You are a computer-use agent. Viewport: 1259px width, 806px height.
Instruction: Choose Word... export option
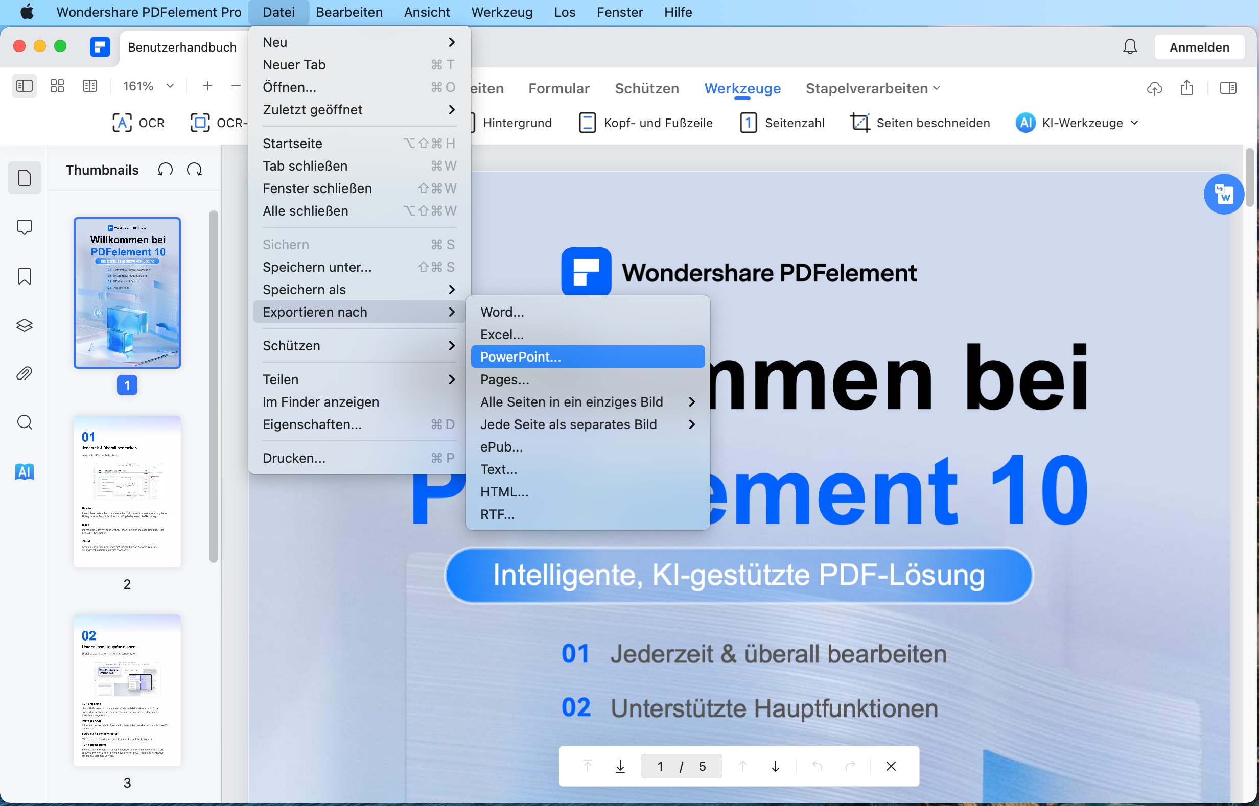click(x=588, y=312)
